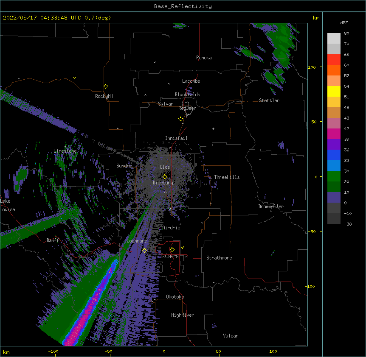The width and height of the screenshot is (366, 357).
Task: Click the Didsbury town label
Action: point(163,183)
